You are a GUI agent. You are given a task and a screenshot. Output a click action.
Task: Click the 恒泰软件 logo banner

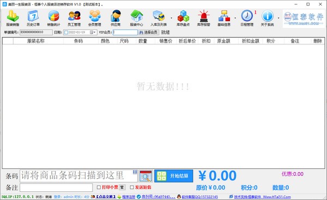point(304,19)
